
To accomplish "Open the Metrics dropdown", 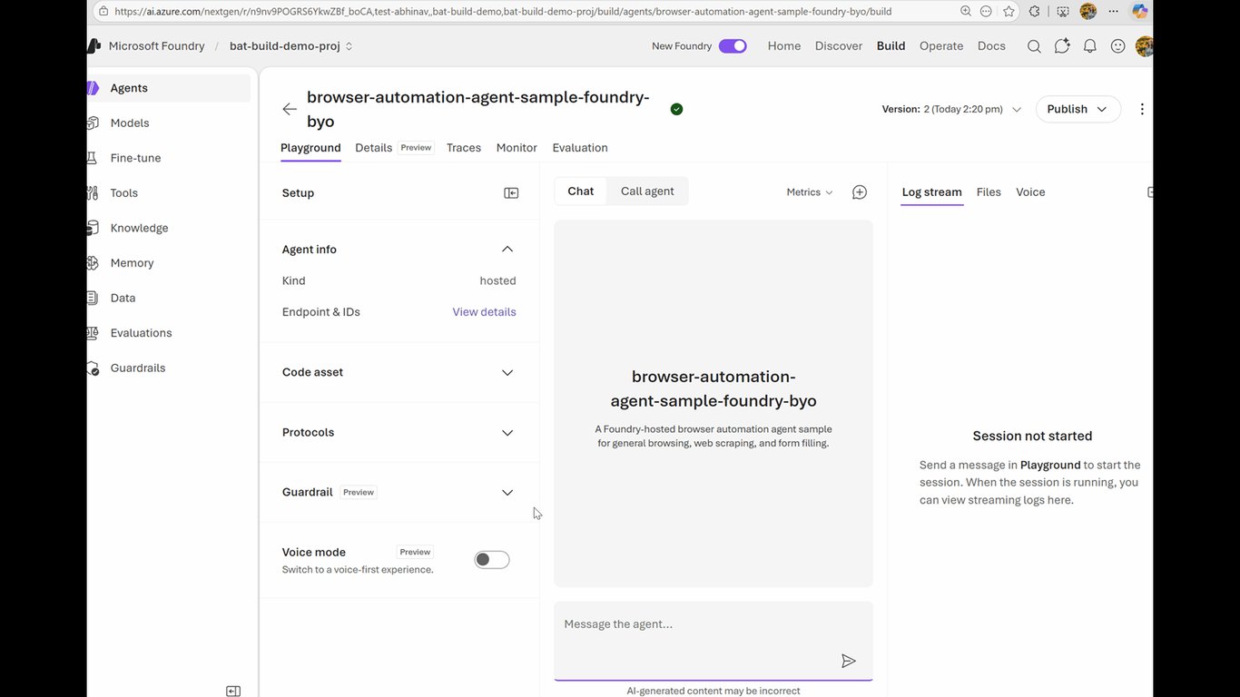I will click(810, 192).
